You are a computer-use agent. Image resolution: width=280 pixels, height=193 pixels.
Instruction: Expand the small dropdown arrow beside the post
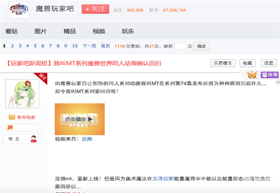click(278, 82)
